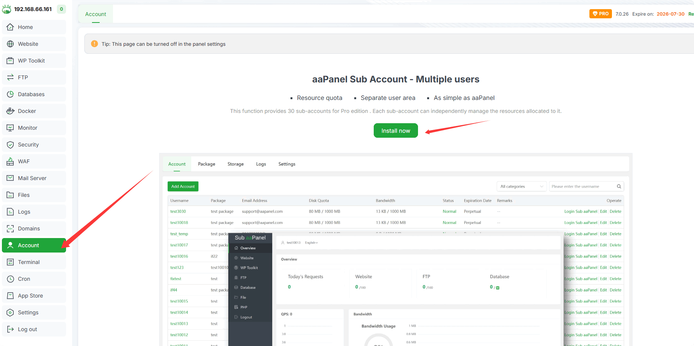This screenshot has height=346, width=694.
Task: Open Databases using its sidebar icon
Action: tap(10, 94)
